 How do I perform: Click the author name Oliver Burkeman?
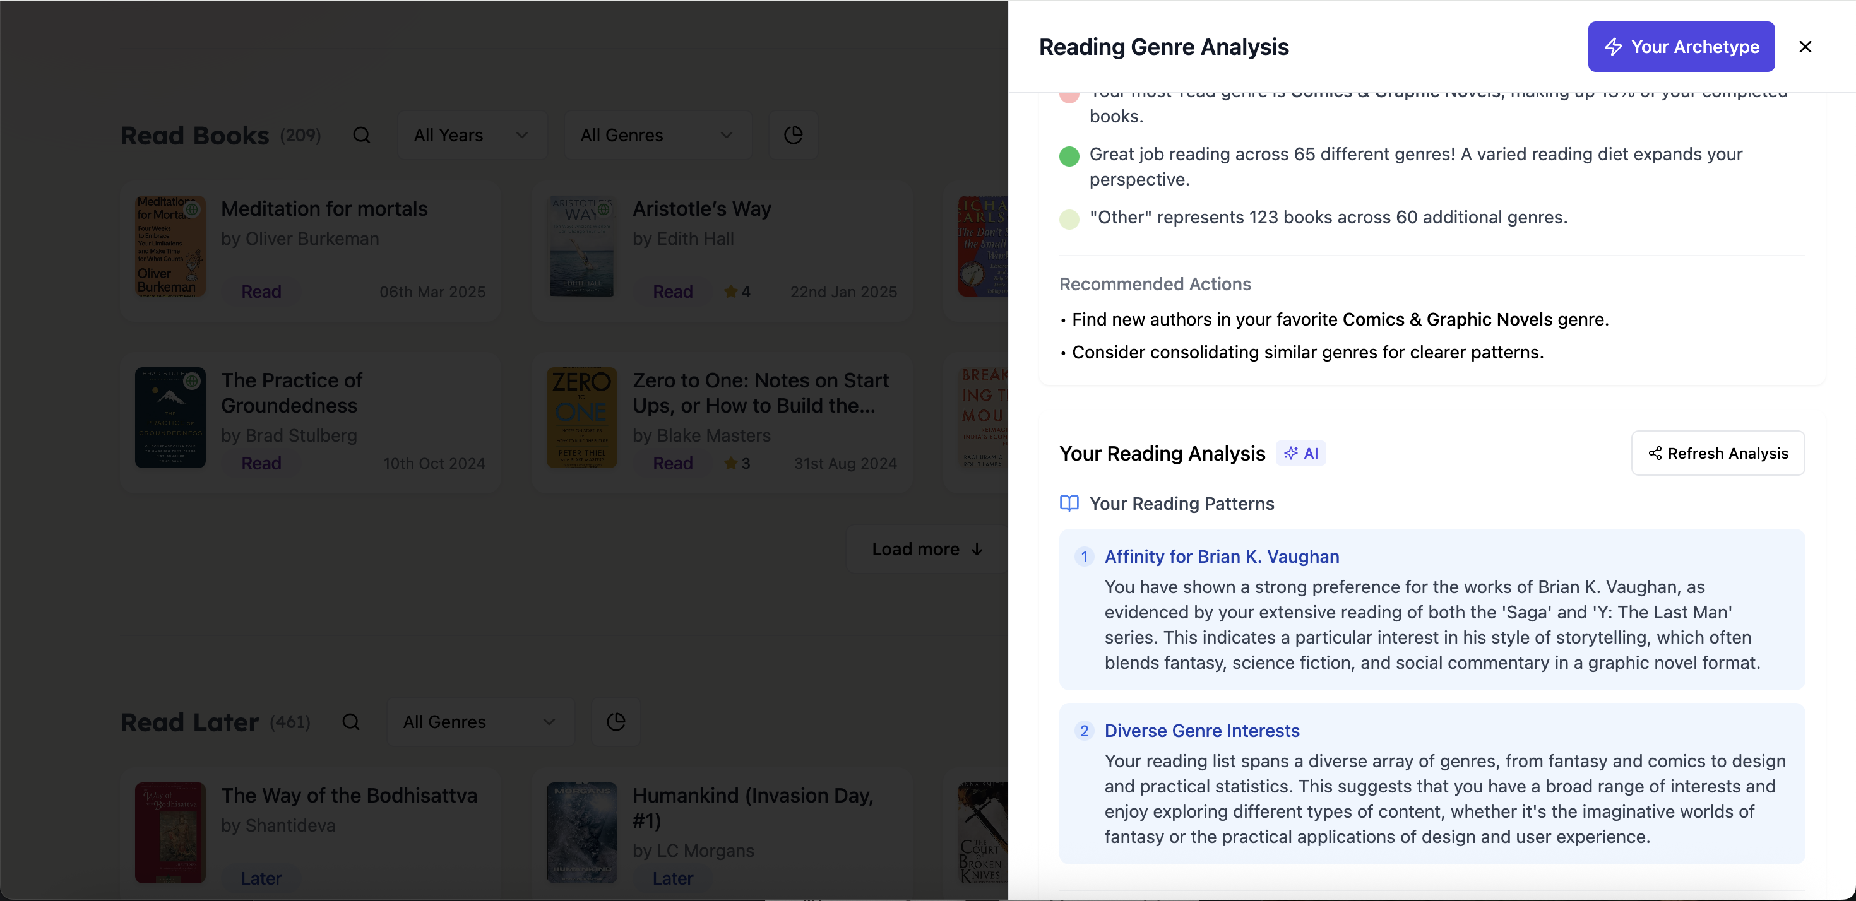click(x=312, y=238)
